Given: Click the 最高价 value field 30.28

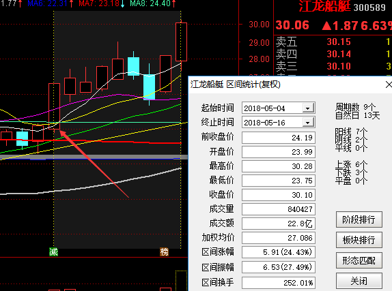Looking at the screenshot, I should coord(279,166).
